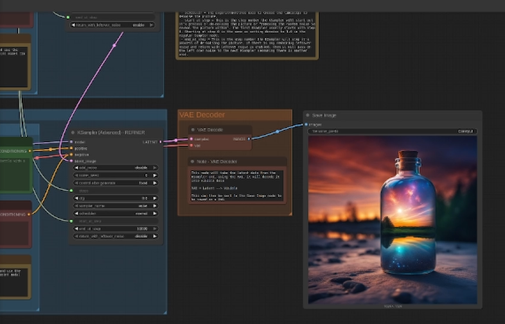Open the scheduler dropdown

pos(116,213)
